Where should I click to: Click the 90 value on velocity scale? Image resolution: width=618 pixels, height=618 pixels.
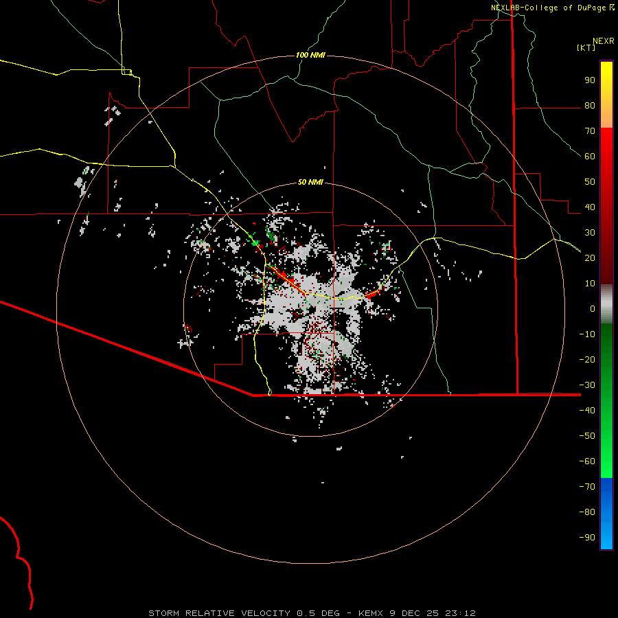tap(590, 80)
